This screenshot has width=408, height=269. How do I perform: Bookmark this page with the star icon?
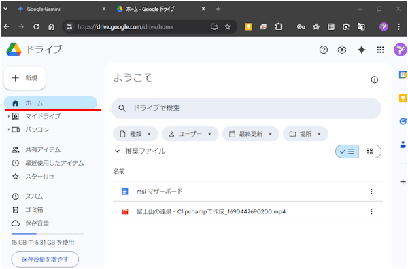click(x=228, y=26)
